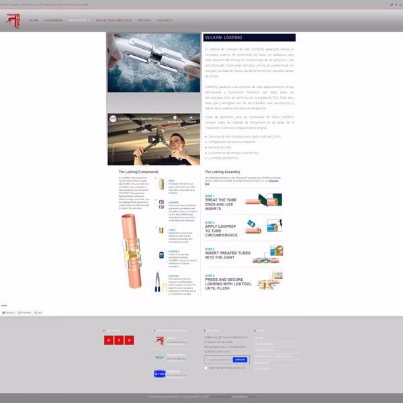
Task: Go to the NOTICIAS page
Action: (x=144, y=20)
